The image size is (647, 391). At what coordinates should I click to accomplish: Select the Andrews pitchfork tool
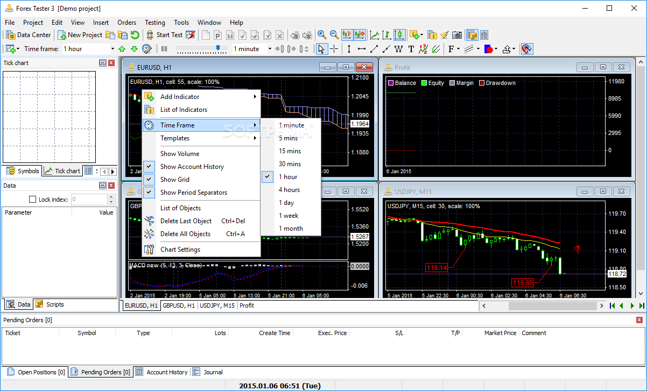(x=435, y=49)
